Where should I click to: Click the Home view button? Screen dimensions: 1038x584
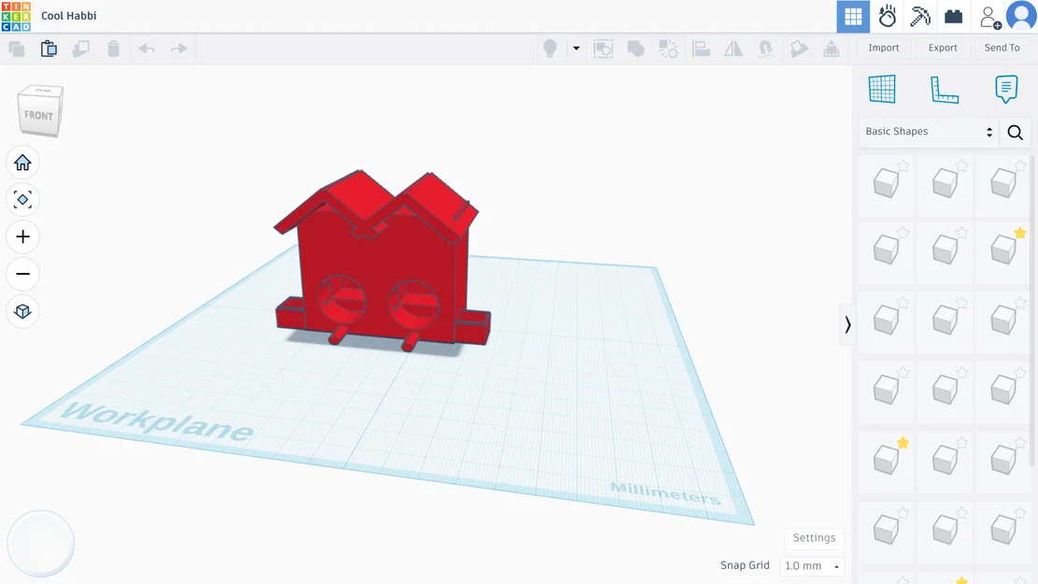click(x=22, y=163)
